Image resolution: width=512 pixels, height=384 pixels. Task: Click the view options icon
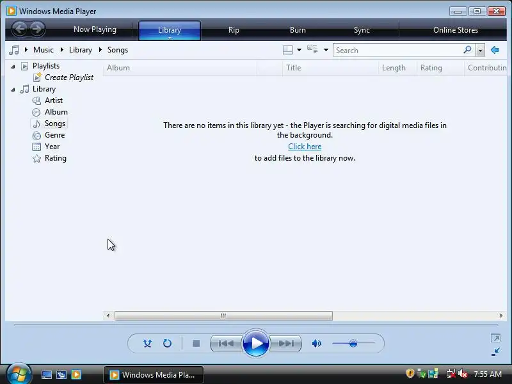click(312, 50)
